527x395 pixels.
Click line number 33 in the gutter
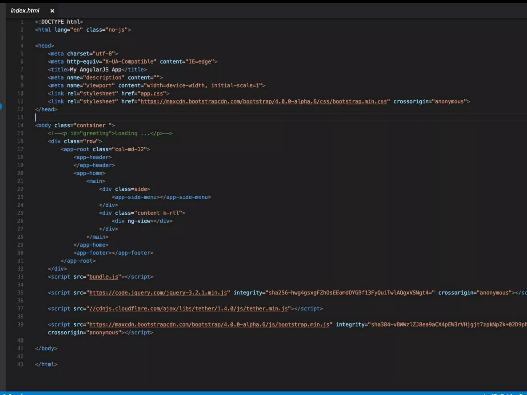click(x=20, y=277)
